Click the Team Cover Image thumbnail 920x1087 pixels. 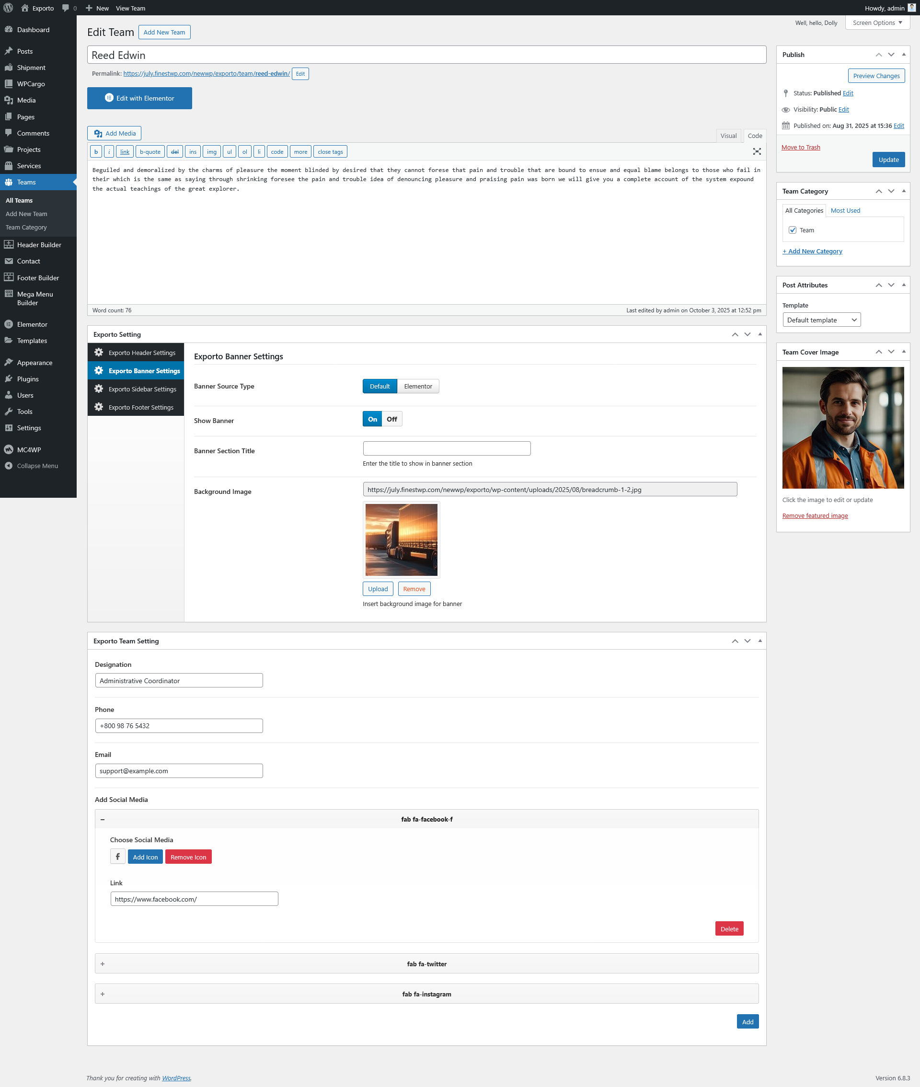pyautogui.click(x=843, y=427)
